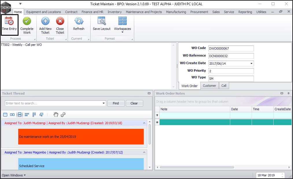This screenshot has height=179, width=293.
Task: Click the wrench settings icon in thread toolbar
Action: coord(63,115)
